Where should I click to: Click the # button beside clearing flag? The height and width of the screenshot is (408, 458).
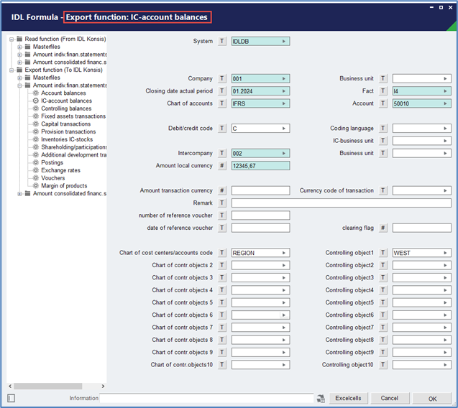pos(383,228)
